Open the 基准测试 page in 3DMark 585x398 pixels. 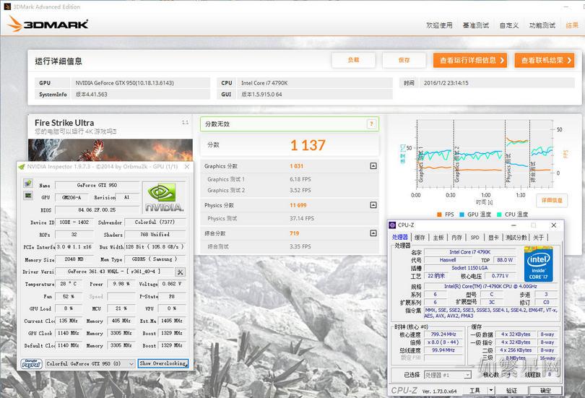click(476, 25)
